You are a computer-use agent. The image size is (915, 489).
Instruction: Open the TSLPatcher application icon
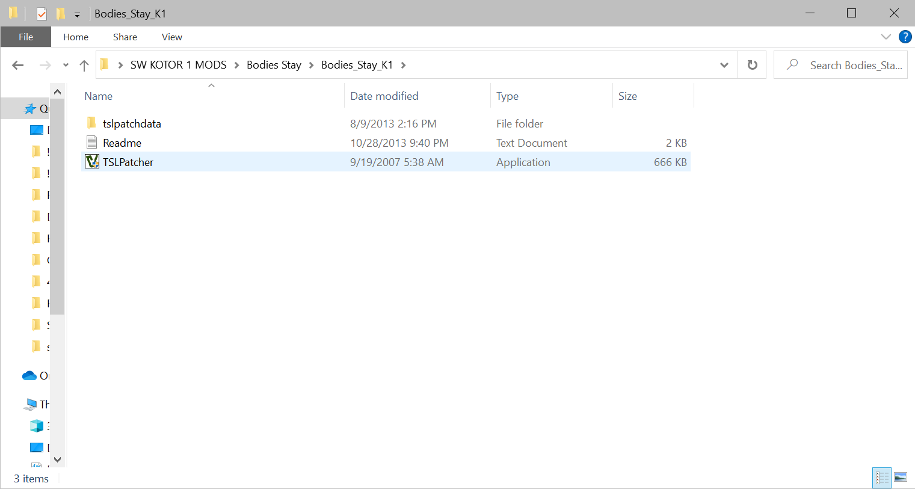92,162
